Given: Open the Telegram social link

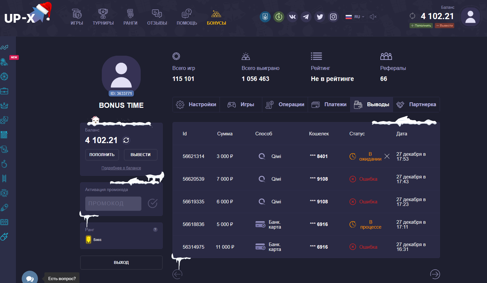Looking at the screenshot, I should 306,17.
